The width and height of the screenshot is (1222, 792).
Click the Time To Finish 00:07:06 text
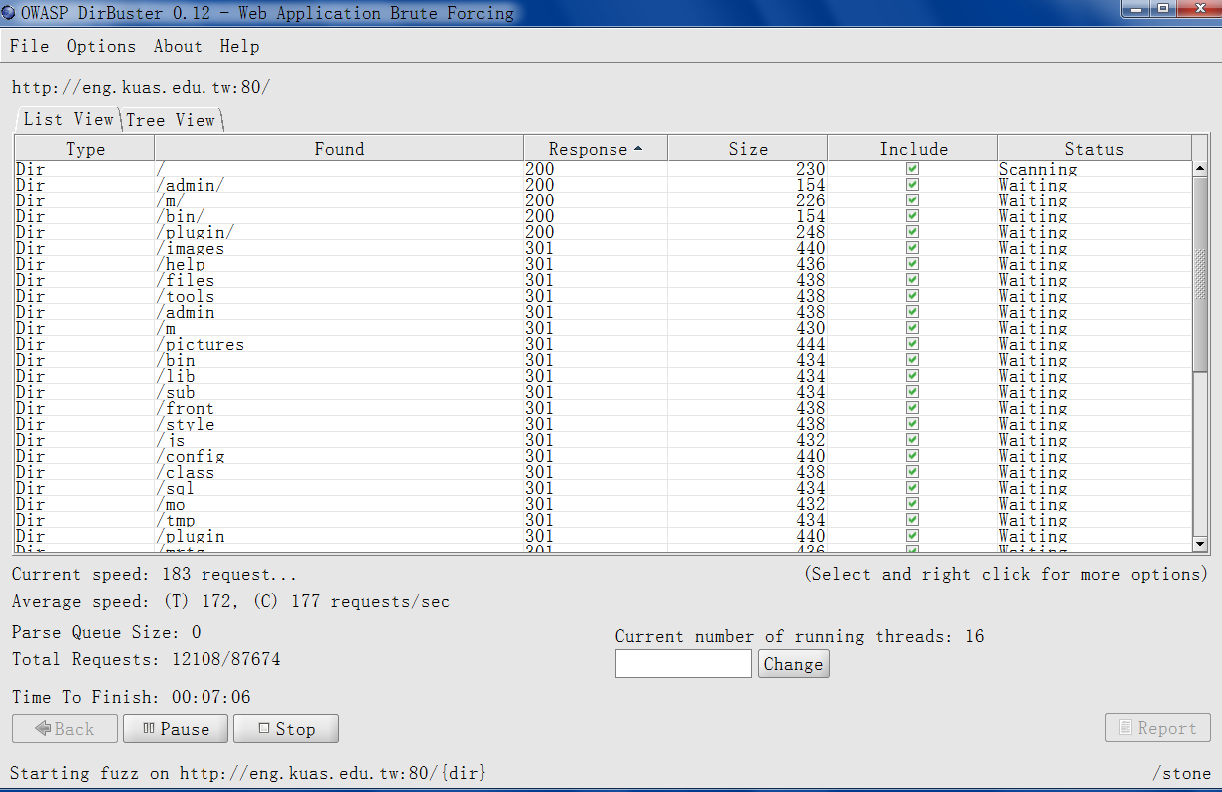coord(131,697)
